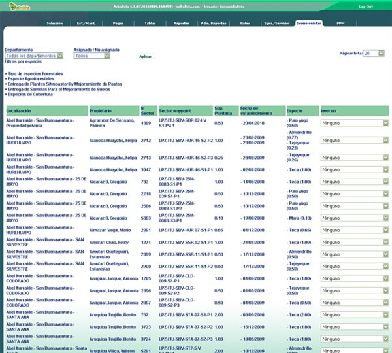Open the Selección tab
This screenshot has height=353, width=392.
[x=54, y=24]
